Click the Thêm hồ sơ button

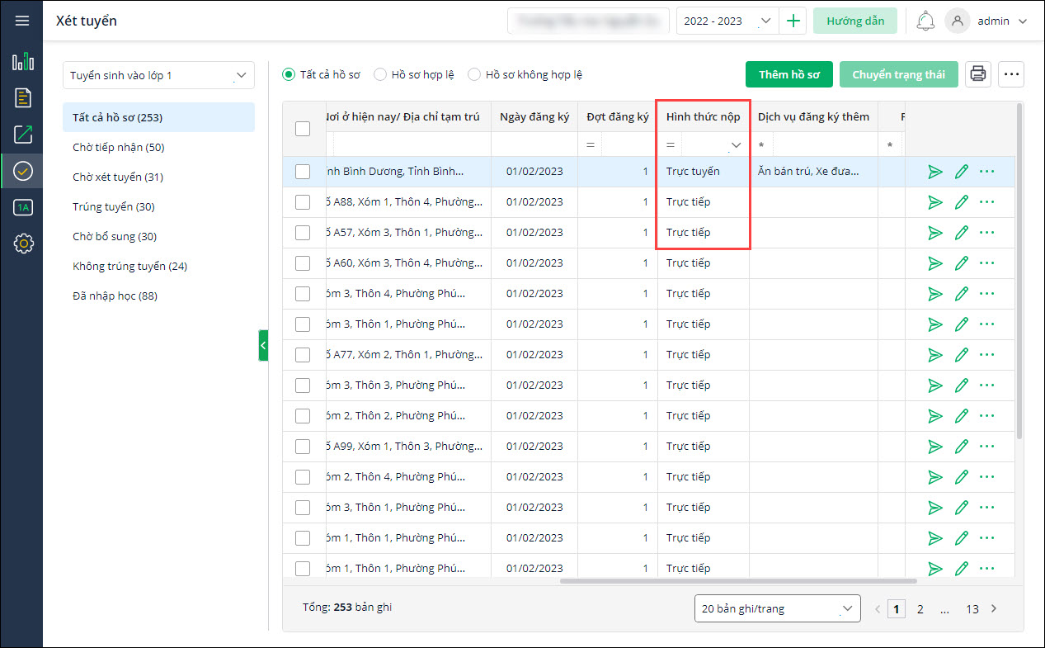click(789, 74)
